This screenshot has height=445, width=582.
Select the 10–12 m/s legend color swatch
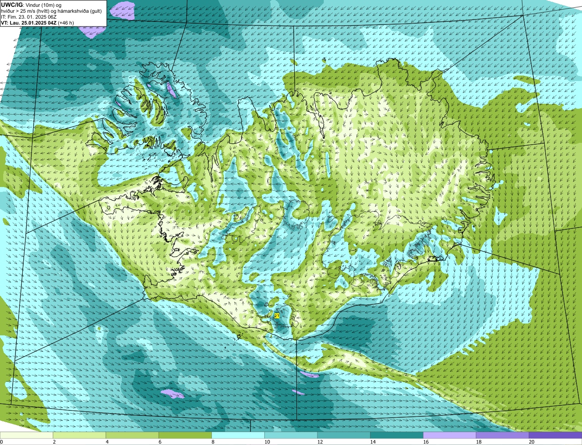coord(291,435)
